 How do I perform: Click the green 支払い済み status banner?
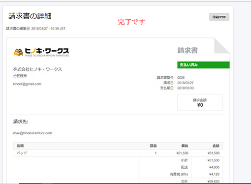203,65
